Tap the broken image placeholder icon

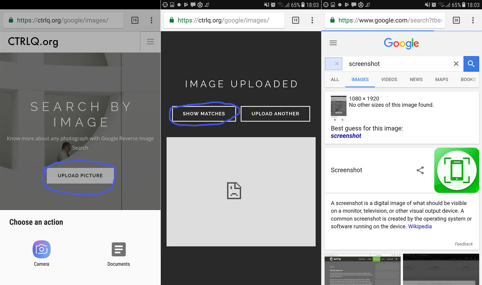(234, 191)
